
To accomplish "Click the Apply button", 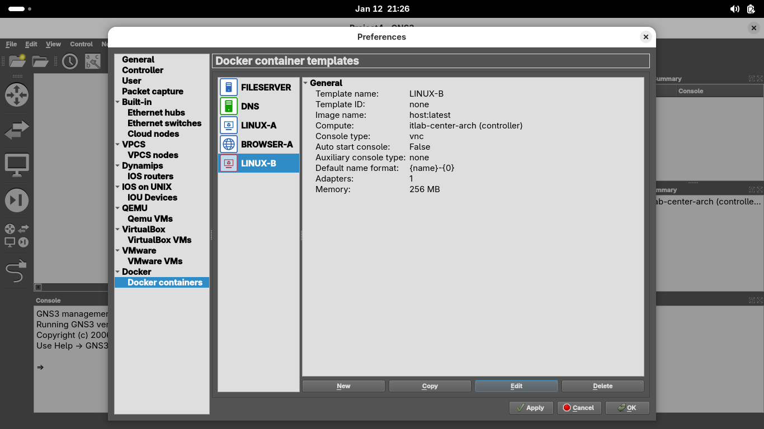I will tap(531, 408).
